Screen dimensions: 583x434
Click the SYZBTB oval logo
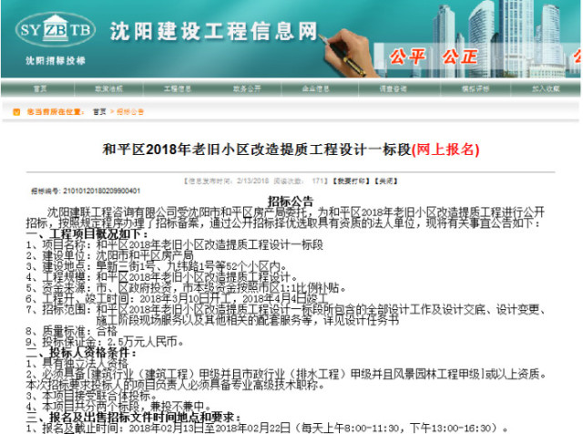tap(56, 30)
